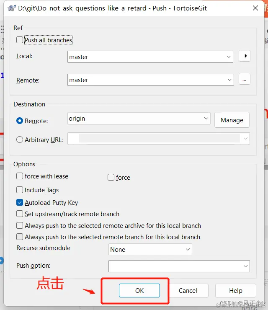Screen dimensions: 268x310
Task: Click the ellipsis button beside Remote branch
Action: pos(244,79)
